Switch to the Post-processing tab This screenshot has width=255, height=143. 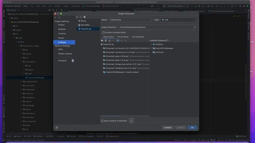138,37
